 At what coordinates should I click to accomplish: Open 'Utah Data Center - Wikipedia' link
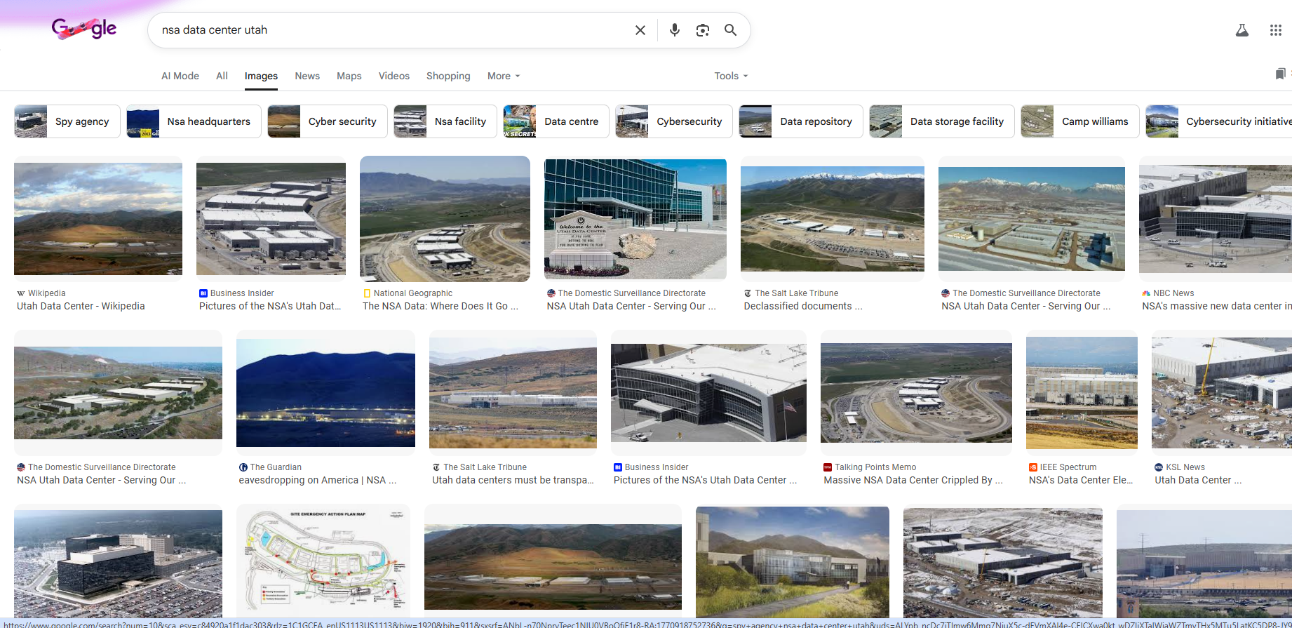pyautogui.click(x=81, y=306)
